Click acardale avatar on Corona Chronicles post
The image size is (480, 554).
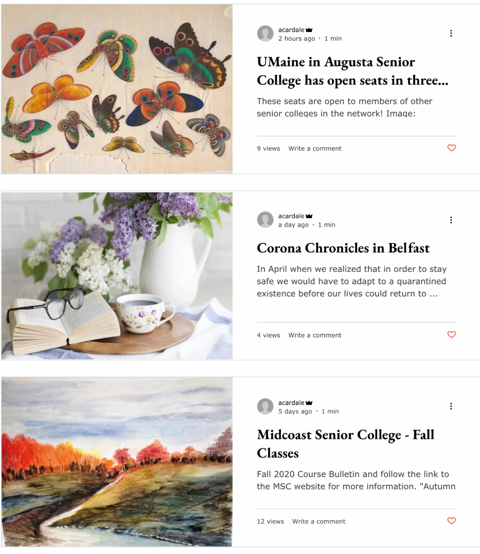(x=265, y=220)
